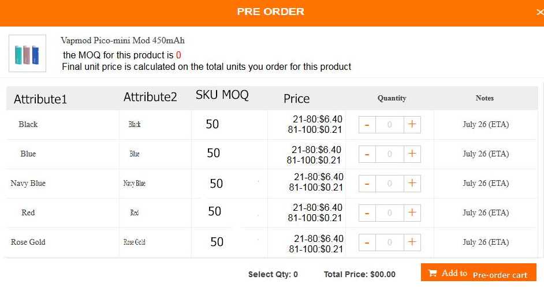
Task: Close the Pre Order dialog
Action: click(x=540, y=12)
